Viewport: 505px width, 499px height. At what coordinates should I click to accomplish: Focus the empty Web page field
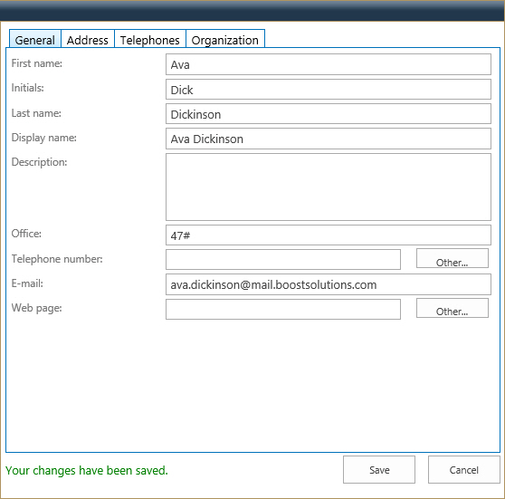pos(283,309)
